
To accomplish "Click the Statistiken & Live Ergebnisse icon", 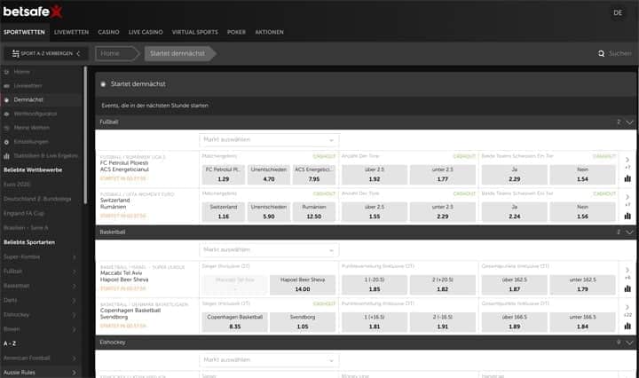I will 6,156.
